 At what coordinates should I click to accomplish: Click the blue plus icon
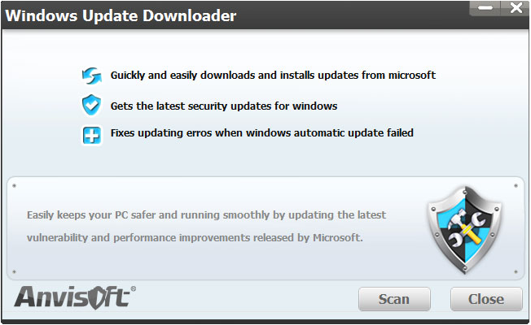(91, 135)
